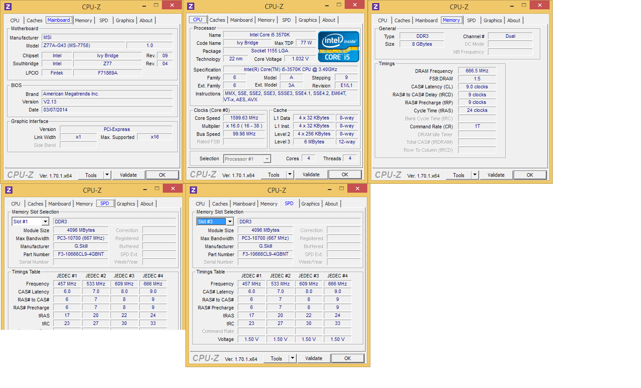Screen dimensions: 641x388
Task: Switch to the CPU tab in the Memory window
Action: click(x=382, y=20)
